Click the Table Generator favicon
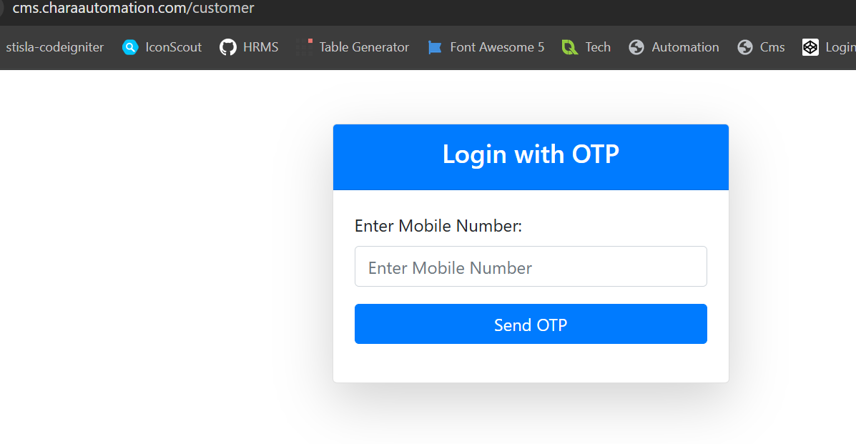The width and height of the screenshot is (856, 444). point(305,47)
